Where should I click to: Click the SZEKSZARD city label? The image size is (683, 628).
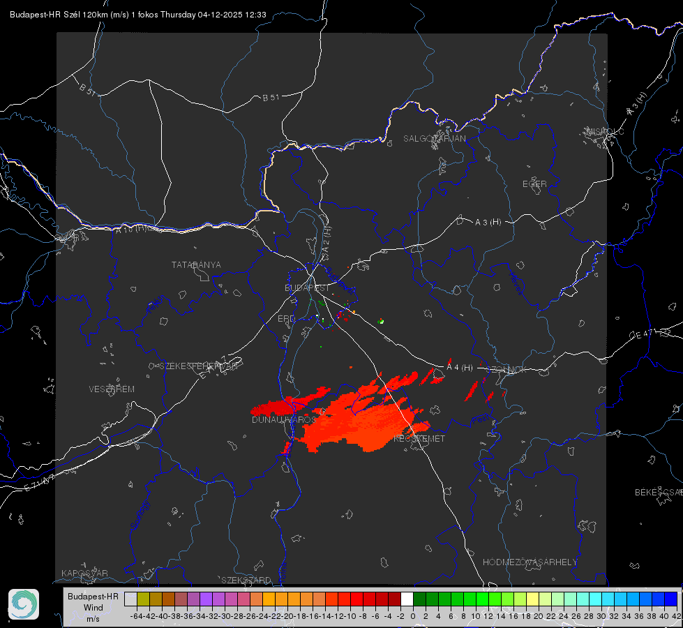coord(246,580)
